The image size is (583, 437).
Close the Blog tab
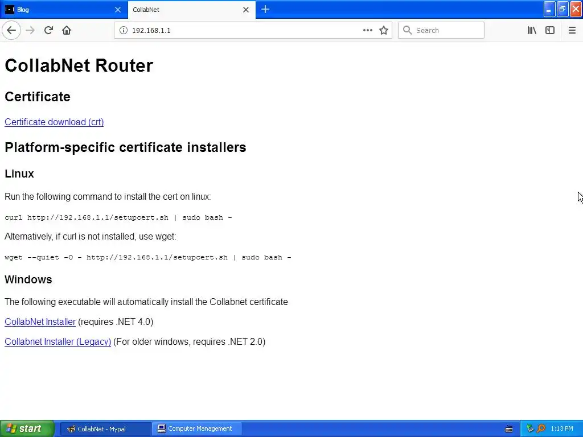pyautogui.click(x=118, y=10)
